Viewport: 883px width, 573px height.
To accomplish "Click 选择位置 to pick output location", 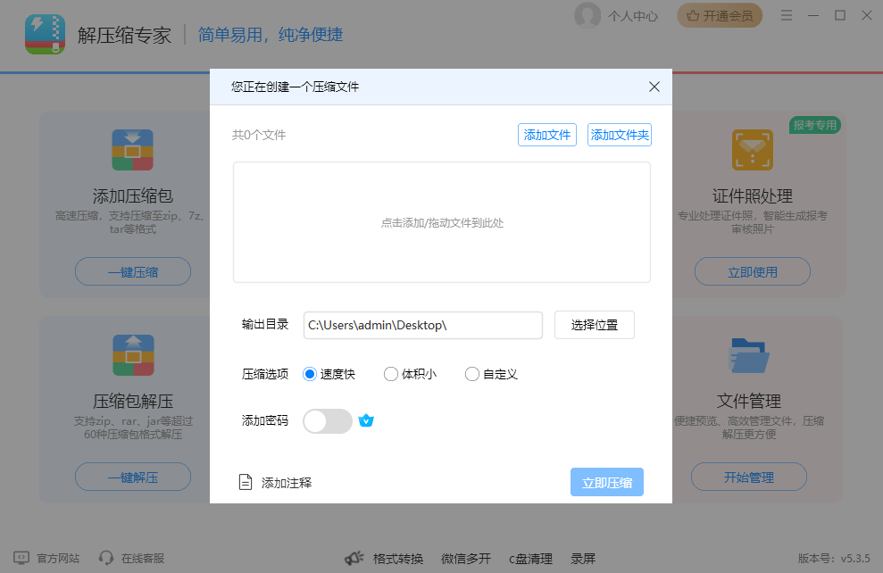I will point(594,325).
